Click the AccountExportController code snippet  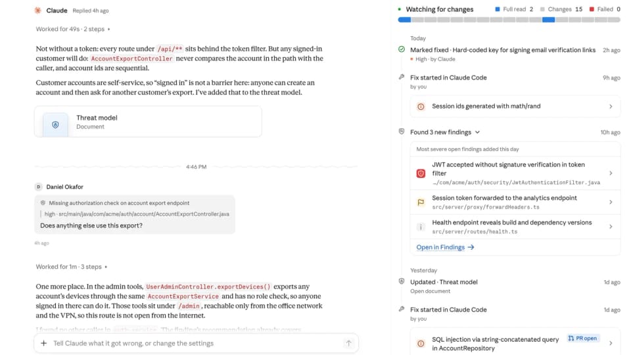point(131,59)
